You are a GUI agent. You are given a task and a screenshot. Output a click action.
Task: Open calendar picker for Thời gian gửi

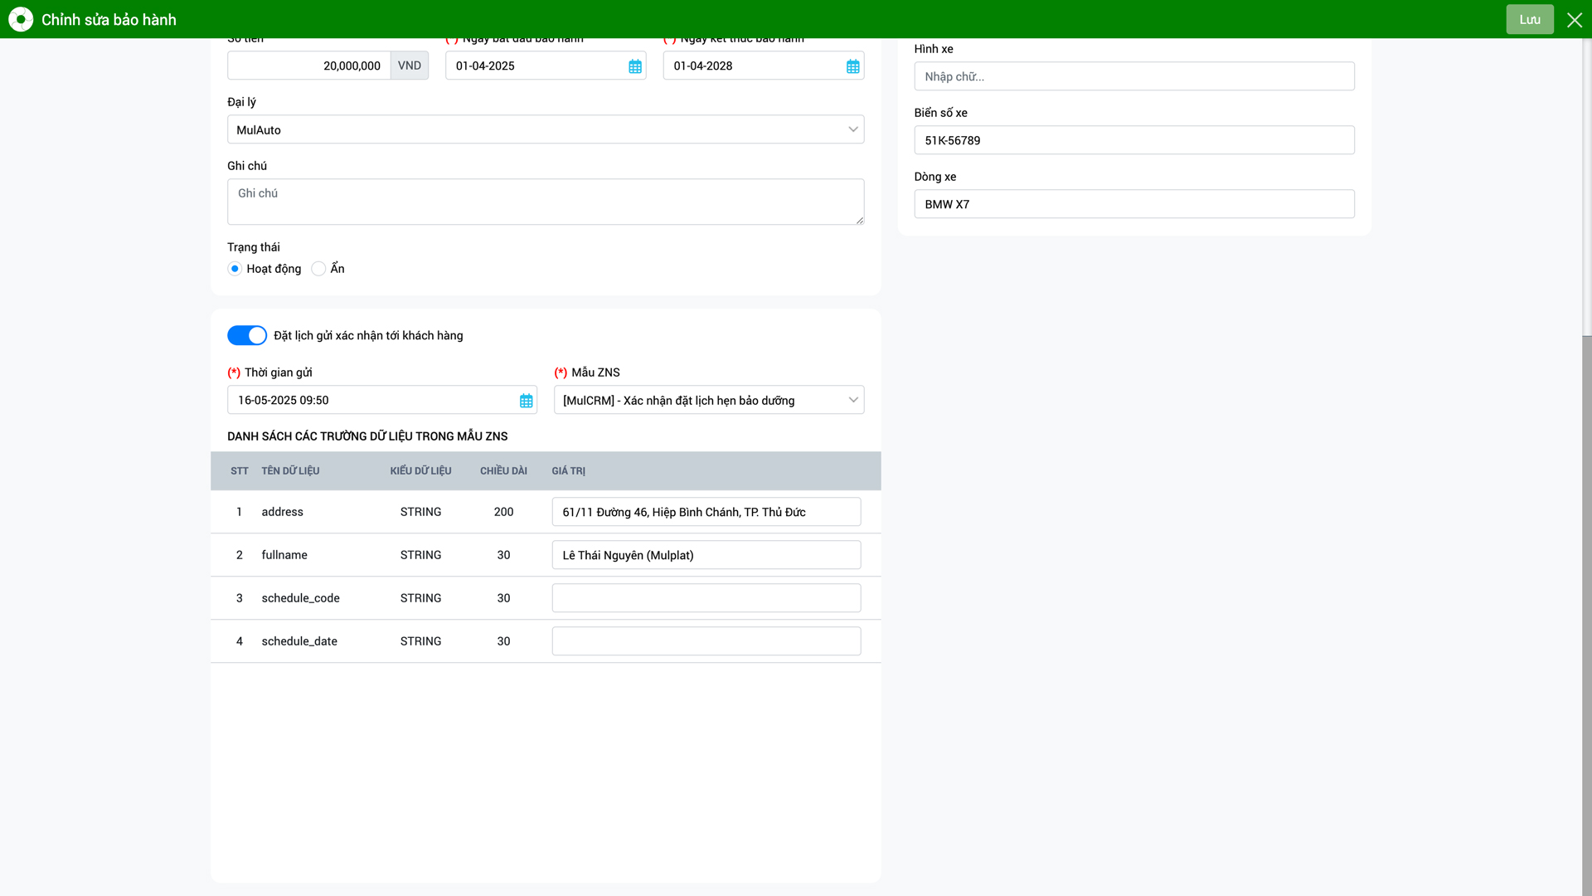click(526, 401)
